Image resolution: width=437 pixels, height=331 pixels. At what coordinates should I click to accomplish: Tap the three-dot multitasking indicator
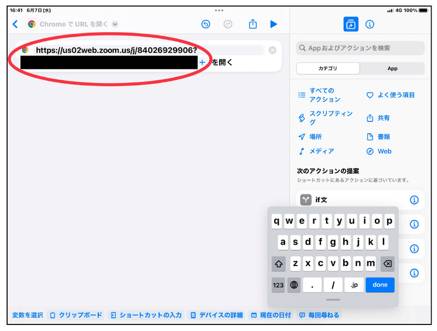point(219,10)
